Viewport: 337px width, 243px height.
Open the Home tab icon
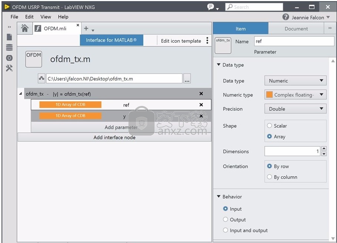tap(25, 28)
